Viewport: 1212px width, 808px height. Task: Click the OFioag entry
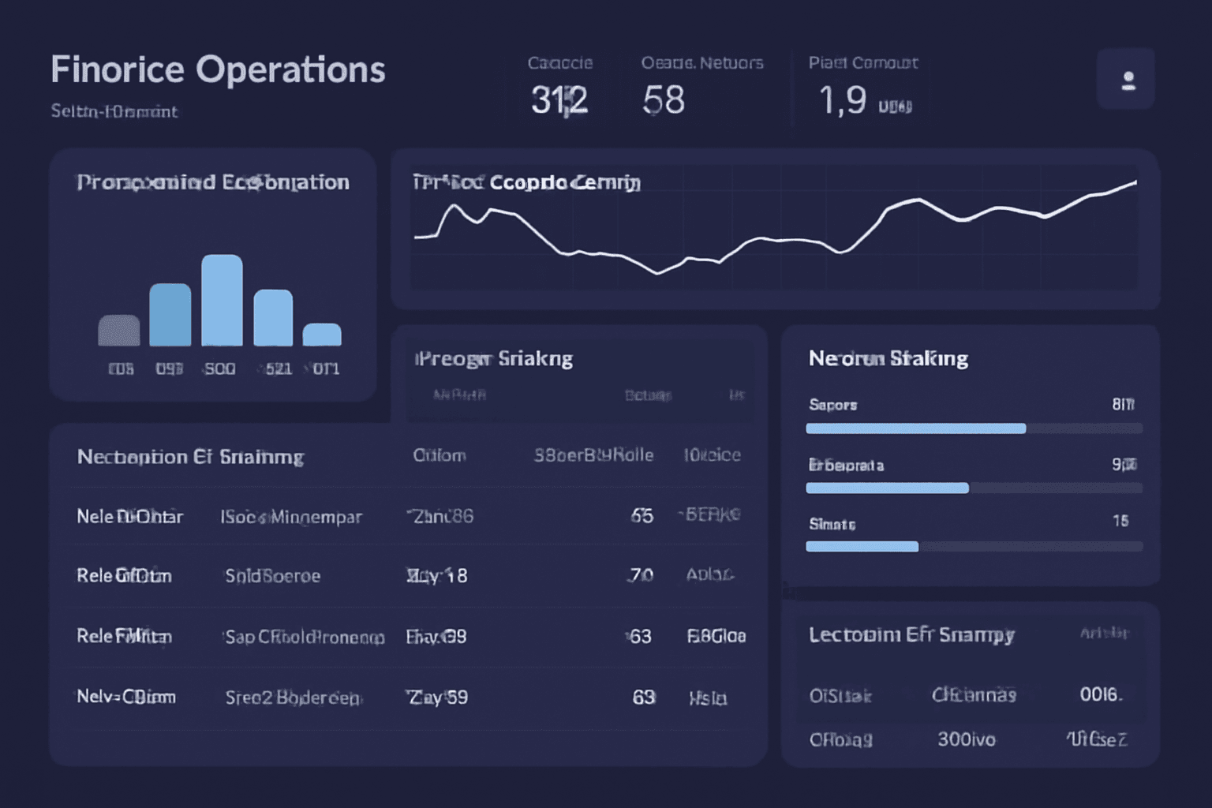[840, 740]
